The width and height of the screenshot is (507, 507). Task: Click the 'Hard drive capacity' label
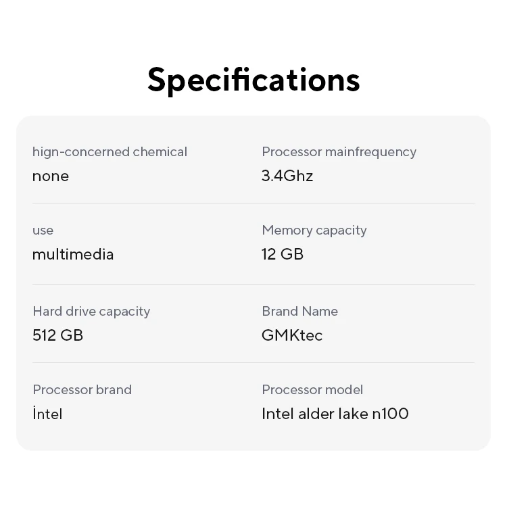[91, 312]
